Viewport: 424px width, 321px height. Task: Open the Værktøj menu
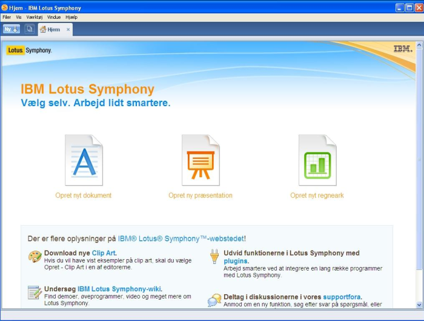pos(35,17)
